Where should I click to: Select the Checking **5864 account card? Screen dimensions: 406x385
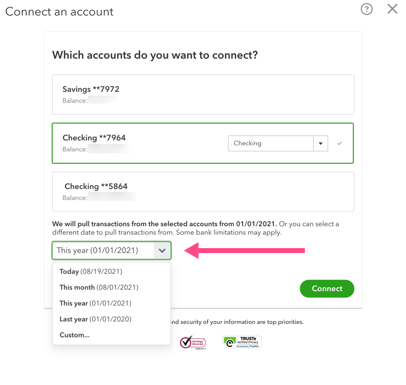coord(203,192)
